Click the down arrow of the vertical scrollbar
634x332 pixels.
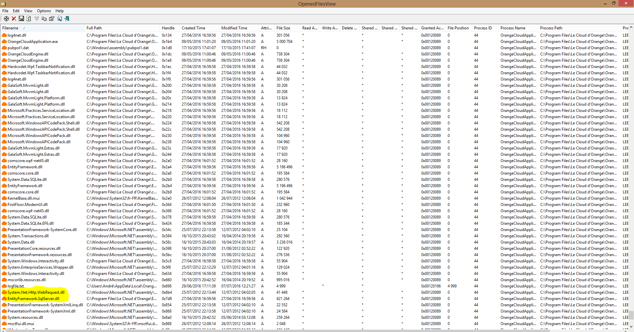(x=631, y=327)
